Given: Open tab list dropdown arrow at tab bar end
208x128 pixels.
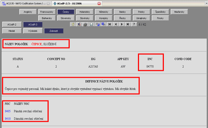Looking at the screenshot, I should coord(207,3).
